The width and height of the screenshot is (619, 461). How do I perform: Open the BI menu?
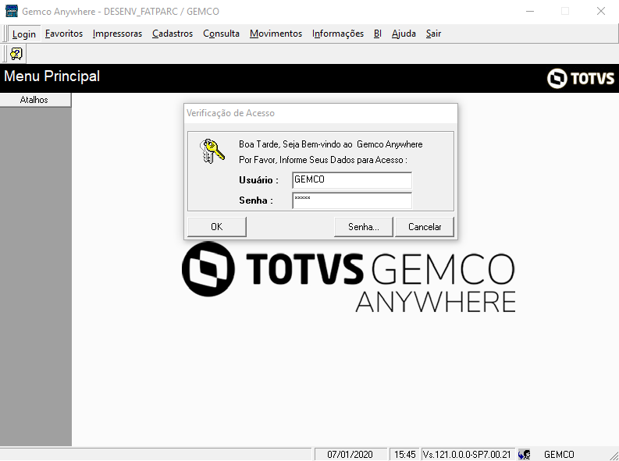coord(377,34)
